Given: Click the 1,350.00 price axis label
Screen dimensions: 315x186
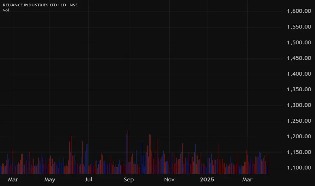Looking at the screenshot, I should tap(299, 89).
